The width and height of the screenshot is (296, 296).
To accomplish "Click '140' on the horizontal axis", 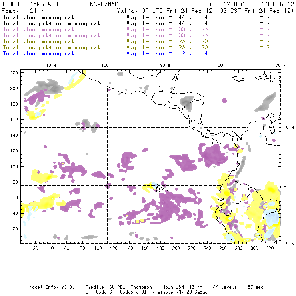I will [x=129, y=248].
